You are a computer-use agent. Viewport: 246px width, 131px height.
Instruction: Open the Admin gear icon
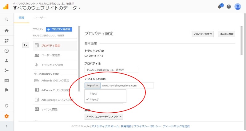click(6, 116)
